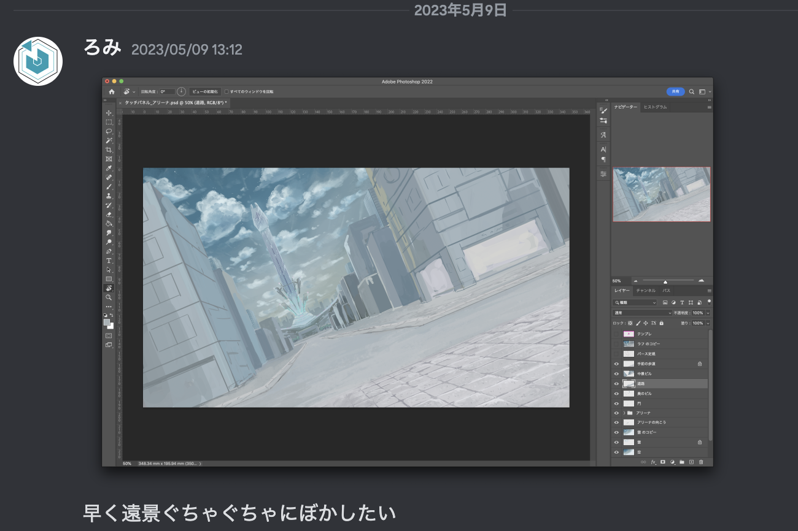Activate the Zoom magnifier tool
798x531 pixels.
(109, 297)
